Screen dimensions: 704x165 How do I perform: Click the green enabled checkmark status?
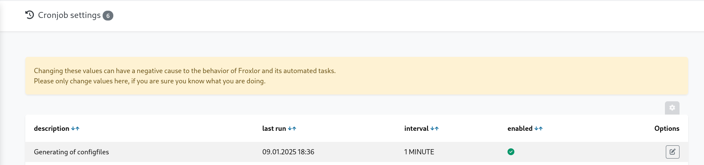511,152
